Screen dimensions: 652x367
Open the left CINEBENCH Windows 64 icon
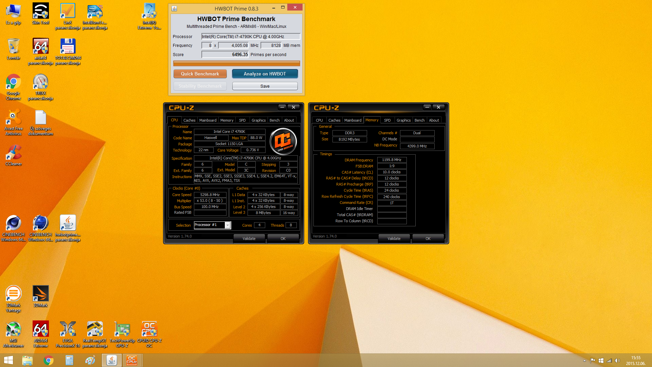tap(13, 228)
